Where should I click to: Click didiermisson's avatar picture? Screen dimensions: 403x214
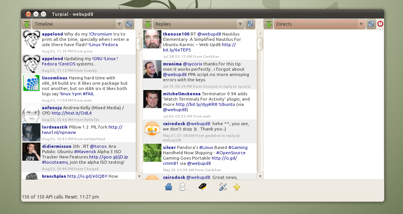click(x=31, y=152)
